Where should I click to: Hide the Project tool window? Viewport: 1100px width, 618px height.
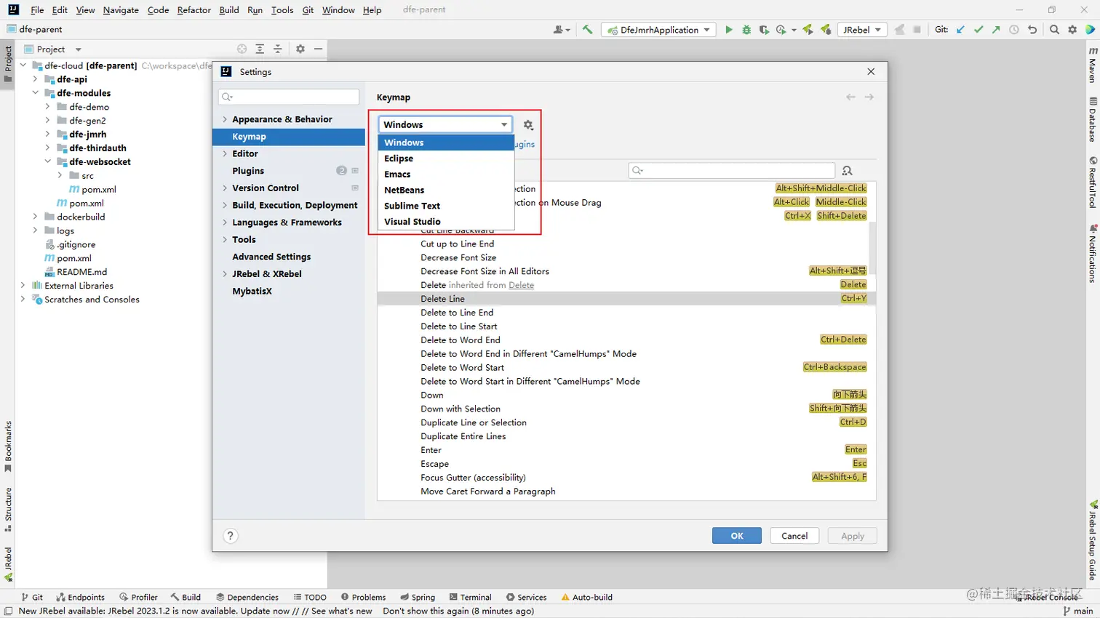click(318, 49)
